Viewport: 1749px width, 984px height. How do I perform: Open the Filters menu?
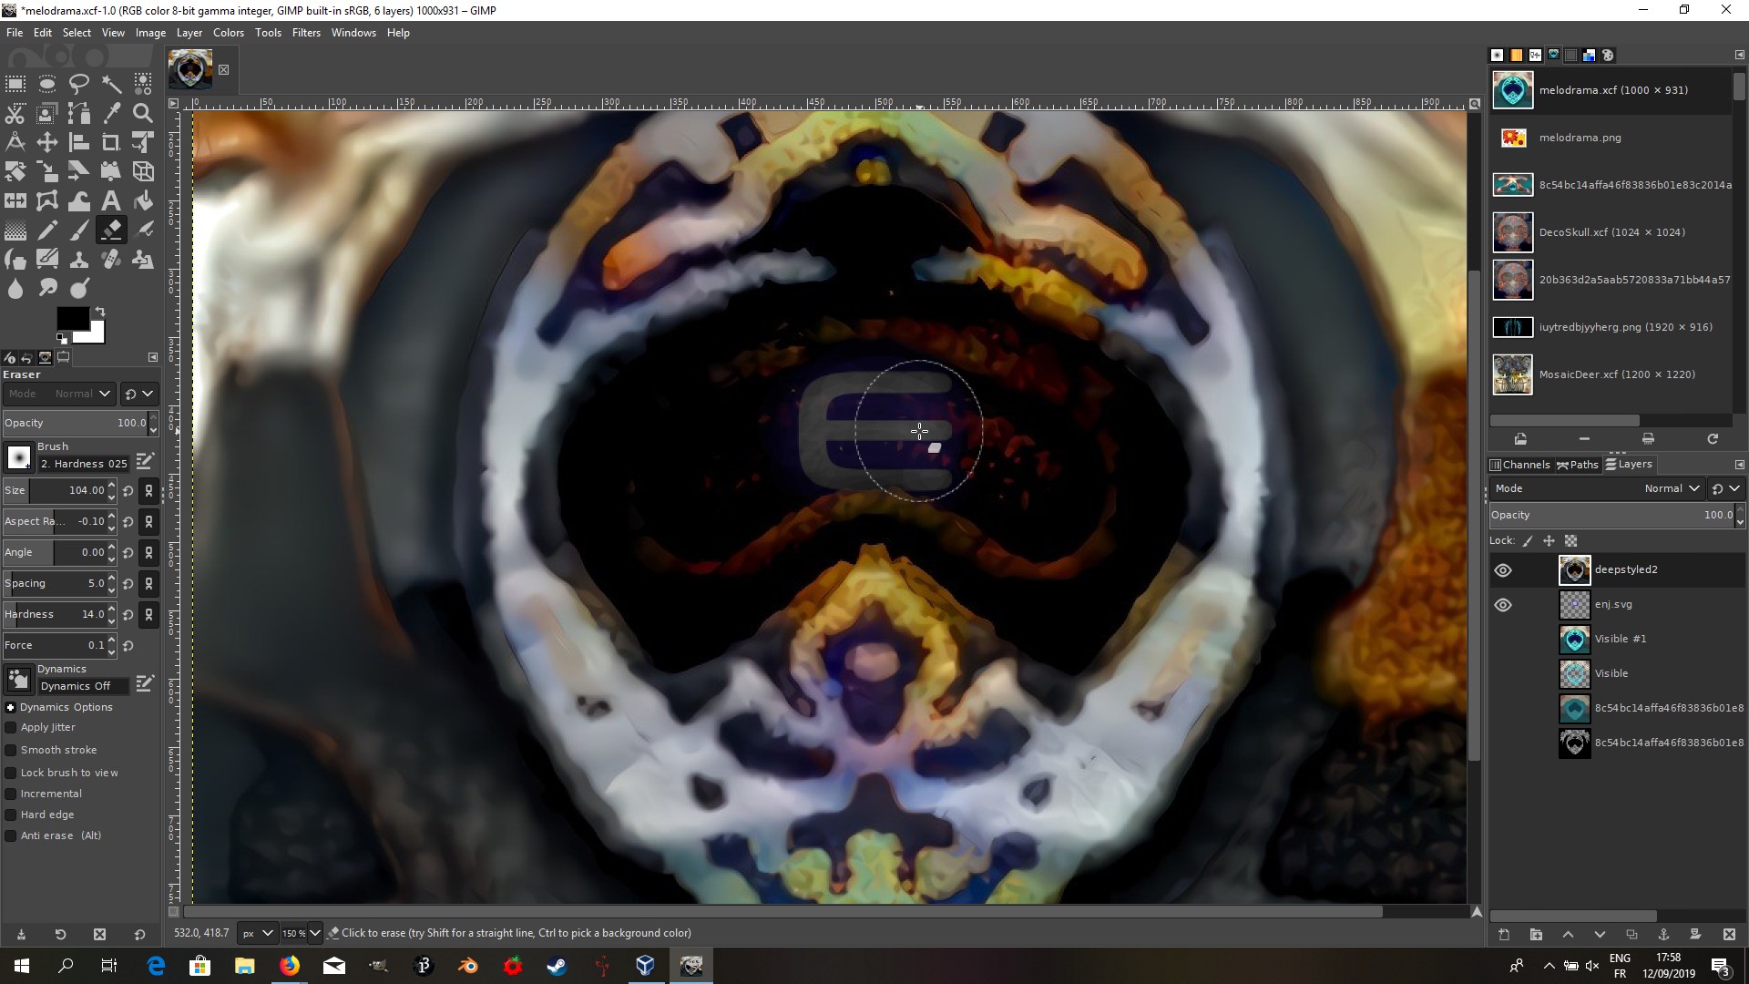coord(306,33)
